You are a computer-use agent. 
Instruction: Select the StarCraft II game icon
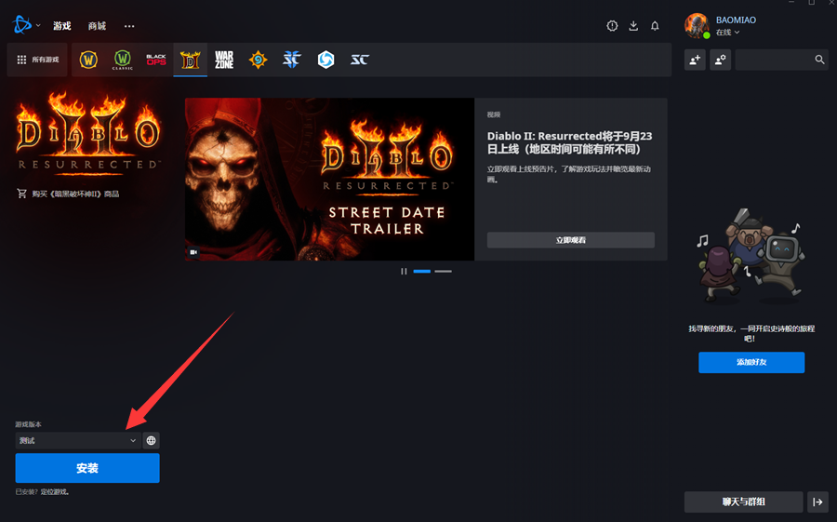(x=292, y=60)
